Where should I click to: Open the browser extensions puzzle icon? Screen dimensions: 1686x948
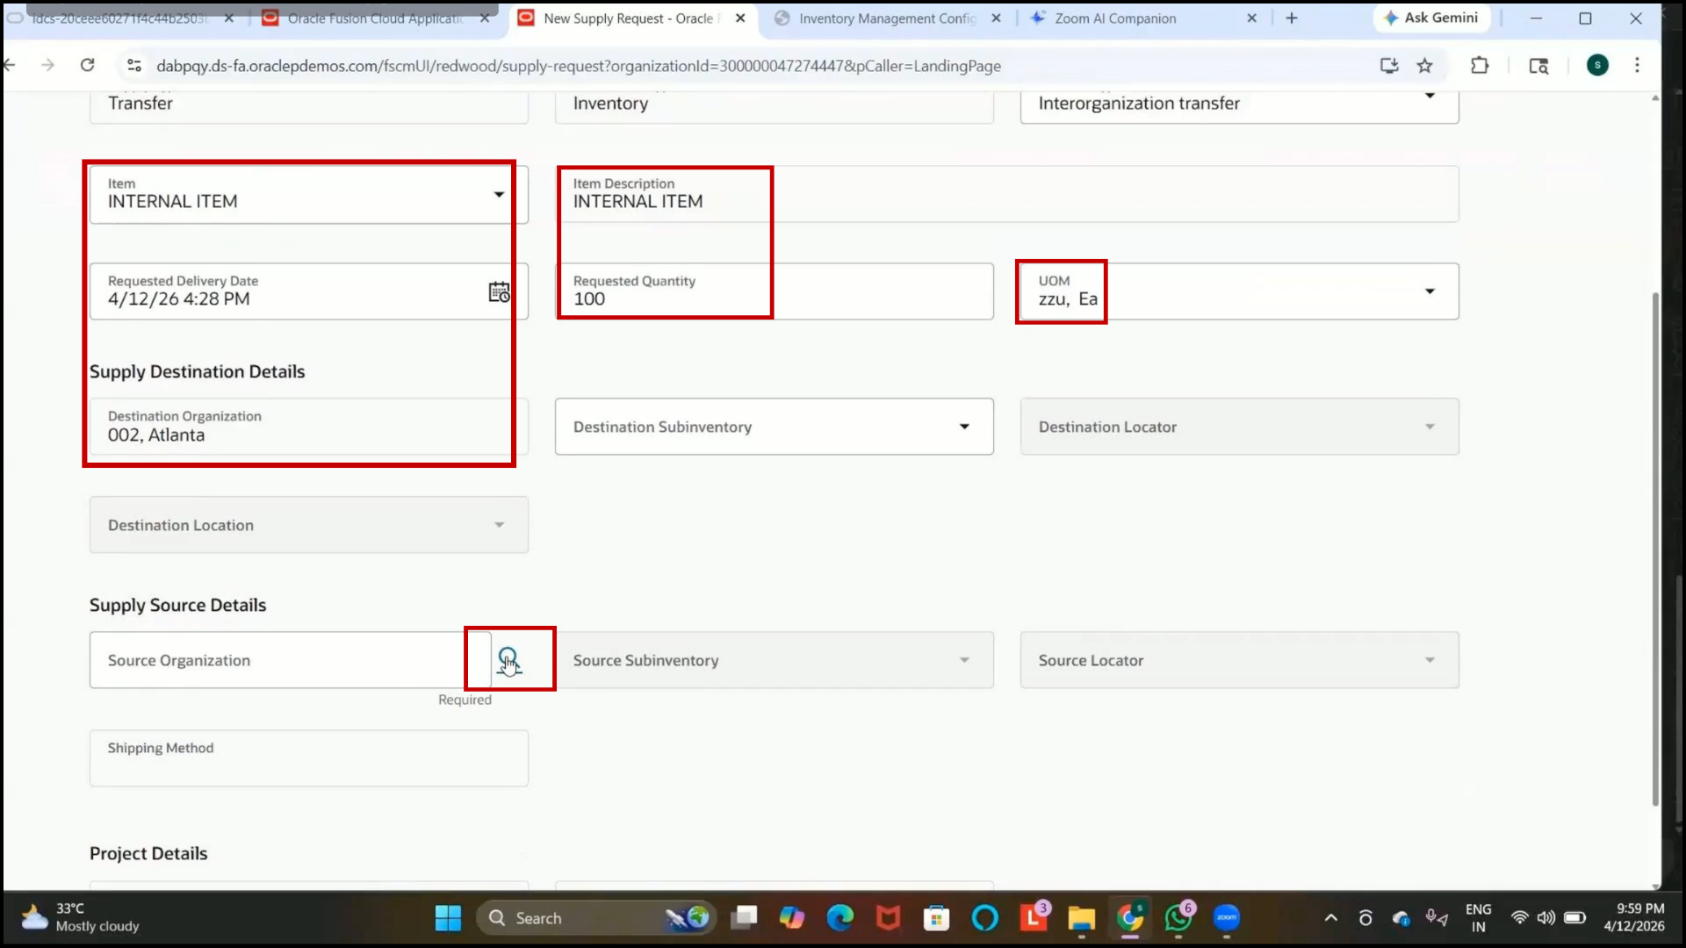point(1480,65)
